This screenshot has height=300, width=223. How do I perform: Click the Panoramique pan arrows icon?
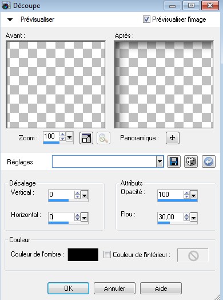(173, 138)
